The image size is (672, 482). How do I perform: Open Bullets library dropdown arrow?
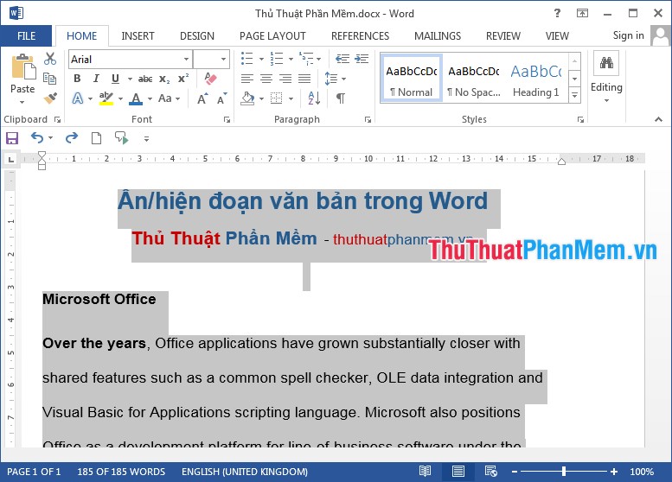pos(261,59)
